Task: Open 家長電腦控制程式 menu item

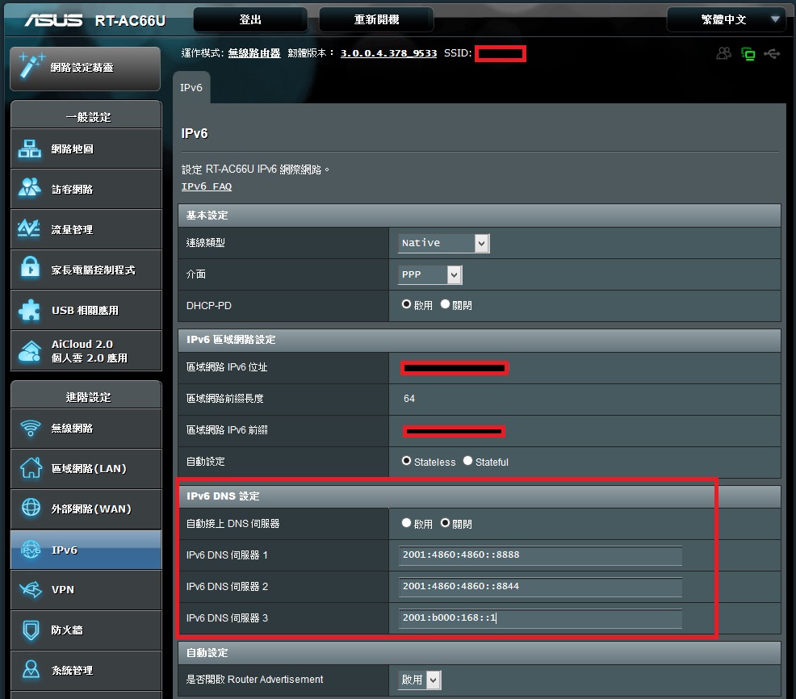Action: coord(86,270)
